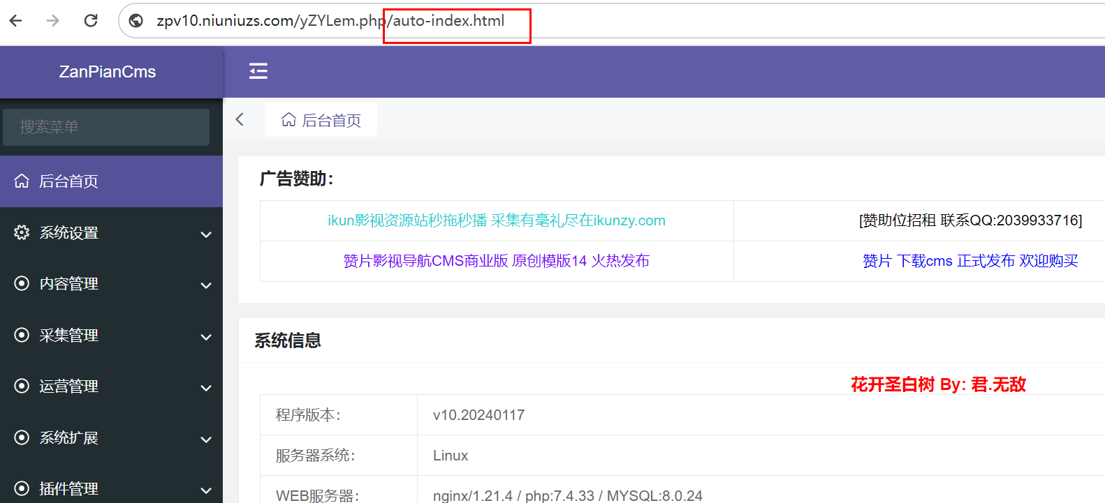This screenshot has width=1105, height=503.
Task: Click the browser address bar URL
Action: pyautogui.click(x=330, y=21)
